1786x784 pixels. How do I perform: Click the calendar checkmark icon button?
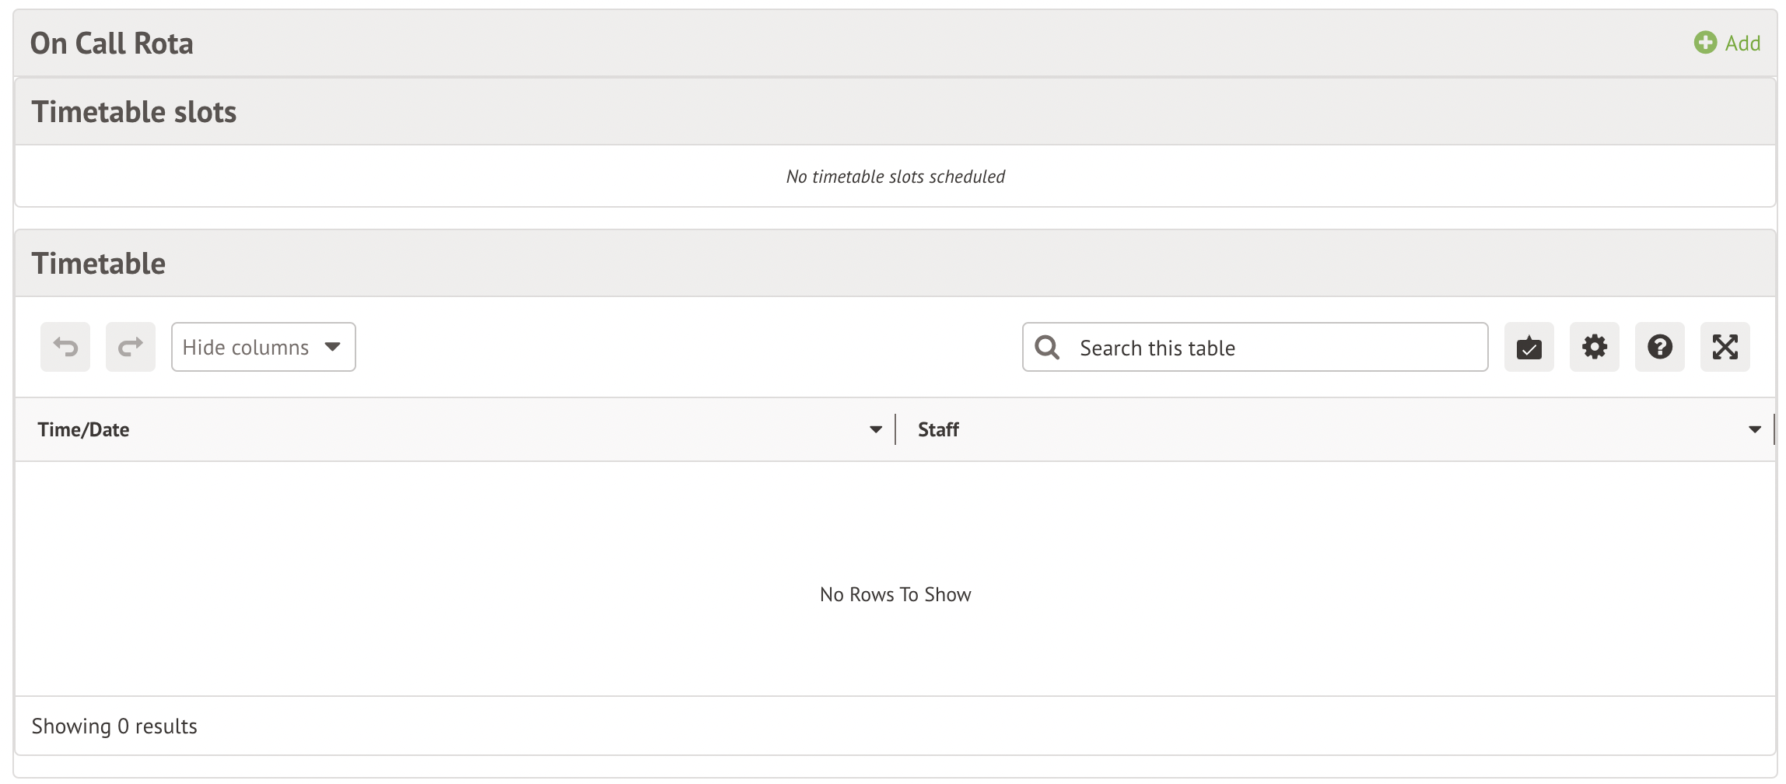pos(1529,347)
